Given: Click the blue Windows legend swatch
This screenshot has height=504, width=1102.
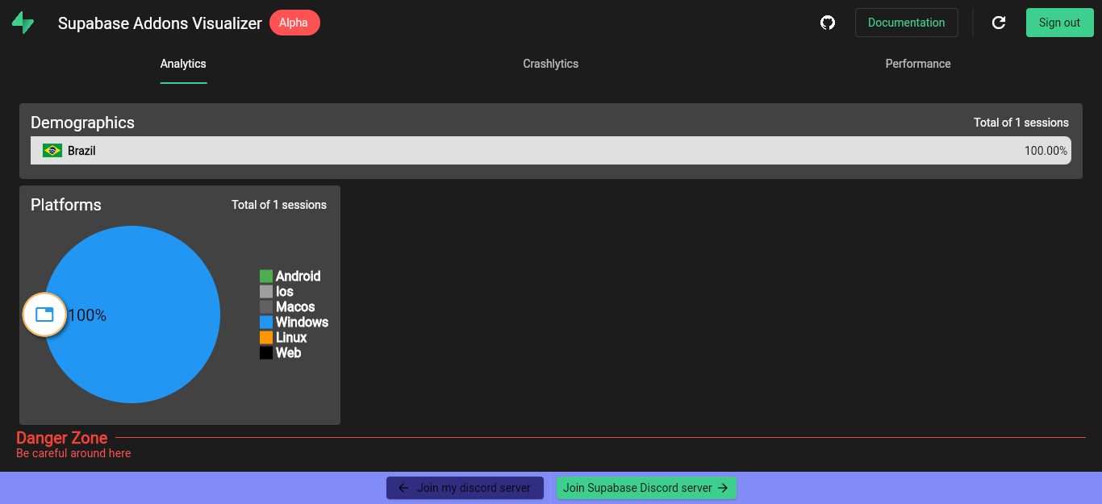Looking at the screenshot, I should (x=266, y=323).
